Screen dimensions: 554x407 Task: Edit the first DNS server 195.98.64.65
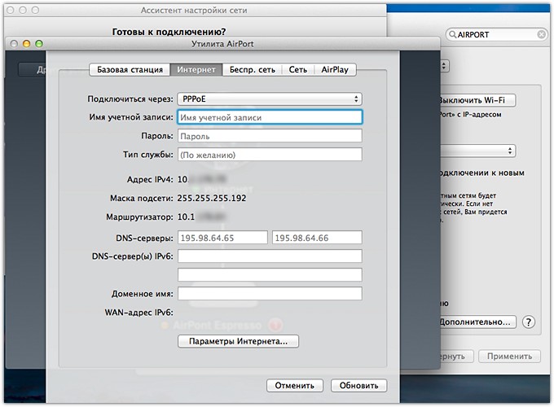(222, 238)
